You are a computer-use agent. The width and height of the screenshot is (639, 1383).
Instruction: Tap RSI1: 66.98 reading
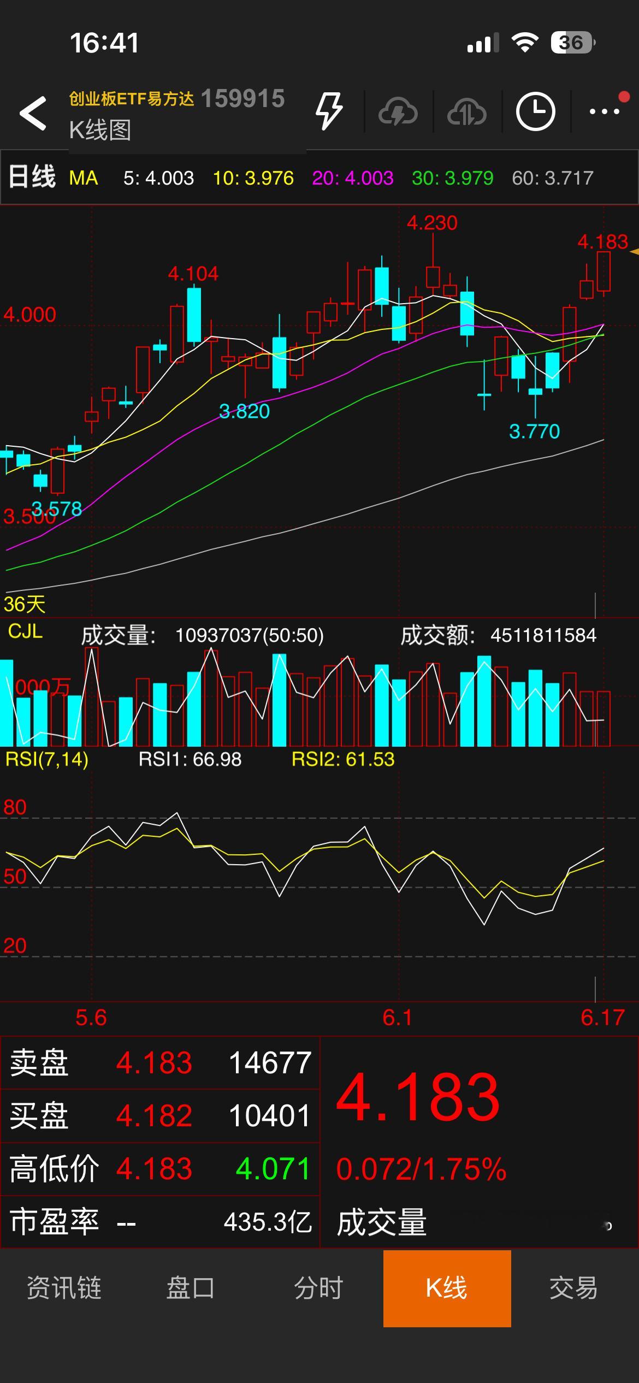(190, 759)
